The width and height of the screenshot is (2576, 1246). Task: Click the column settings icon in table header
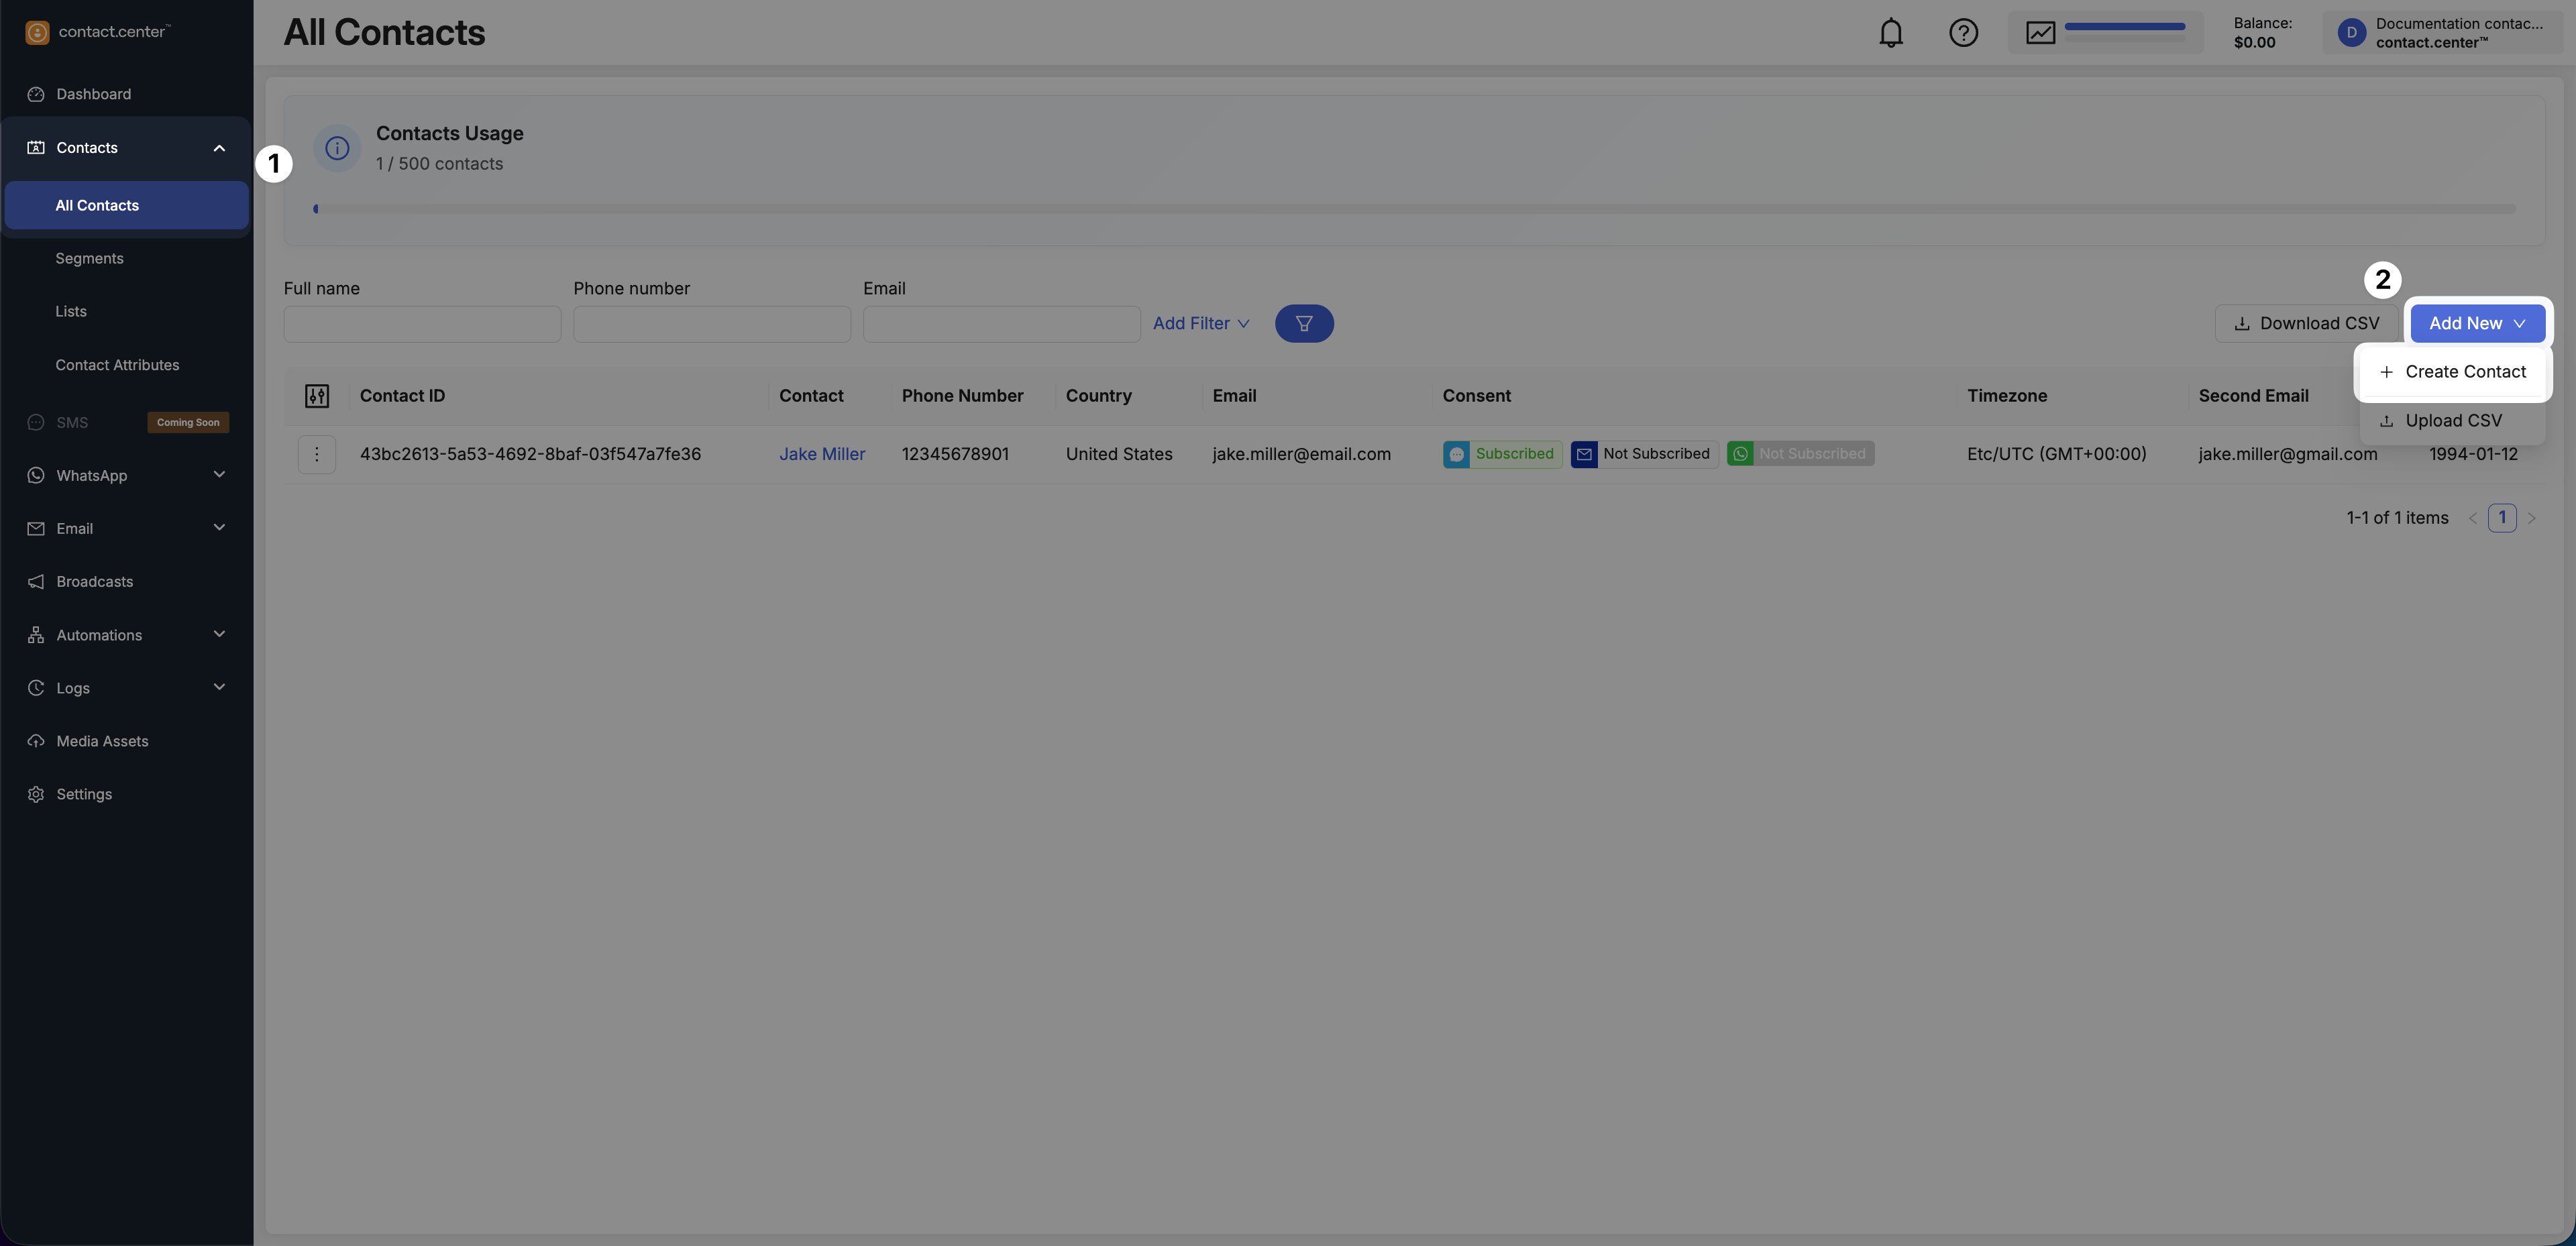317,396
